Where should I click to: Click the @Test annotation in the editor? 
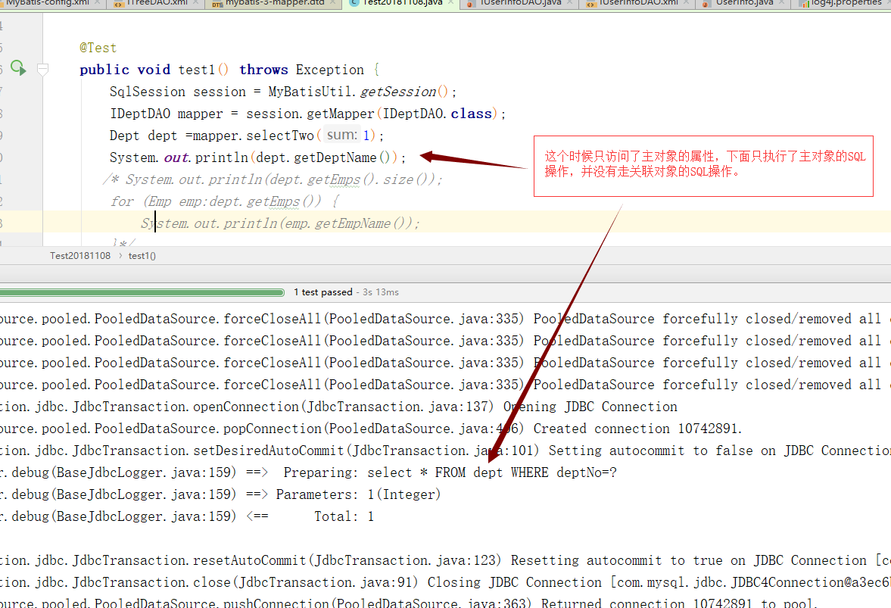coord(98,48)
